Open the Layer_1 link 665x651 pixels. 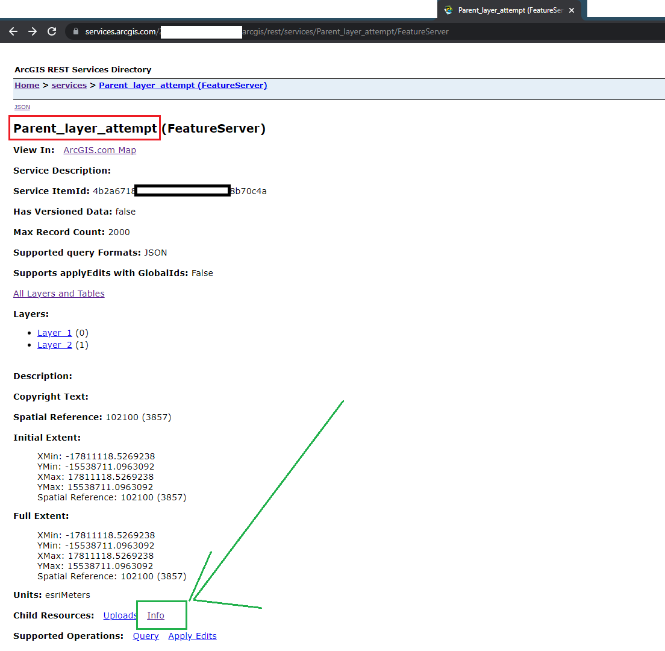pos(55,333)
